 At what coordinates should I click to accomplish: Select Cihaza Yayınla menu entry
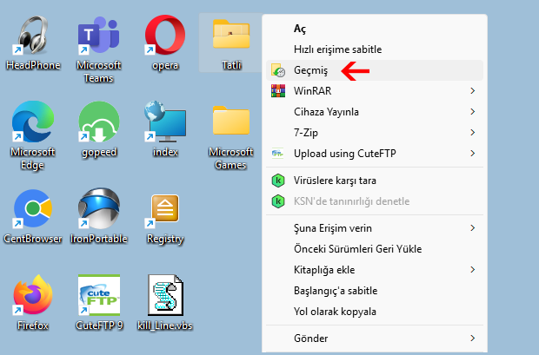click(x=375, y=112)
